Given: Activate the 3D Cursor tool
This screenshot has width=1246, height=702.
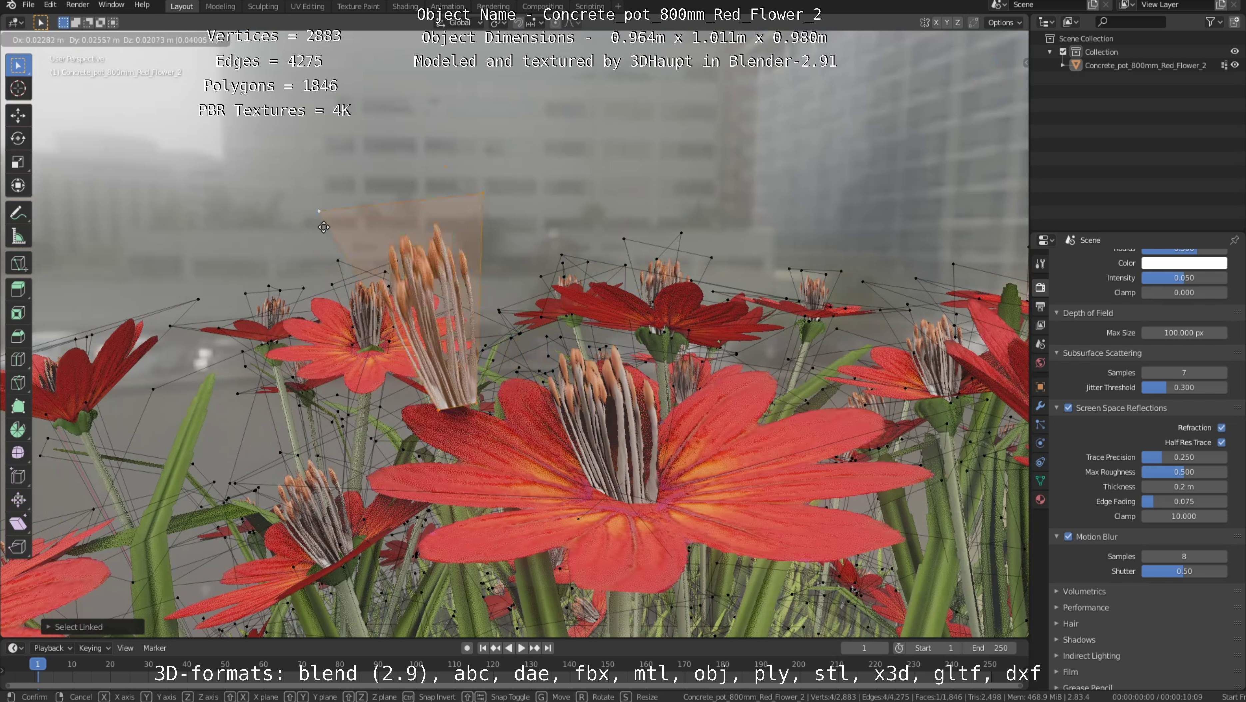Looking at the screenshot, I should point(18,89).
